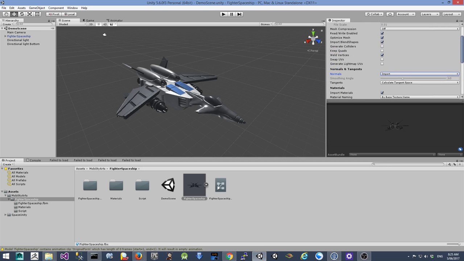The height and width of the screenshot is (261, 464).
Task: Select the FighterSpaceship model thumbnail
Action: [194, 185]
